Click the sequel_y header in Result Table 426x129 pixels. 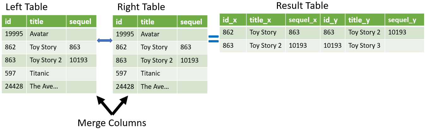click(x=405, y=20)
